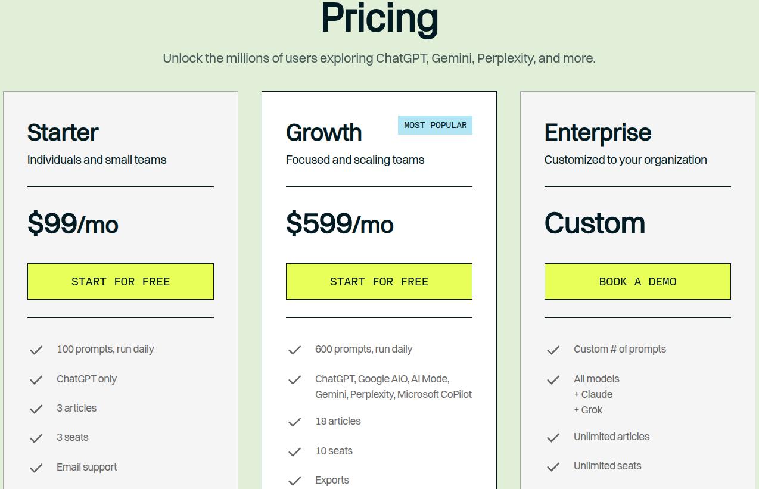Click the Enterprise plan heading
759x489 pixels.
point(598,133)
